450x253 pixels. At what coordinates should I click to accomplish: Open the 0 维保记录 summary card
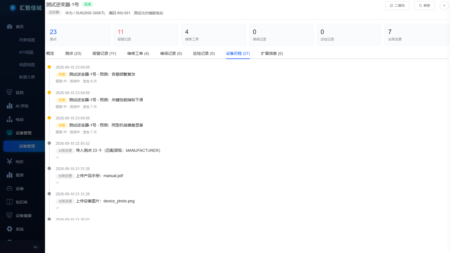[x=281, y=35]
